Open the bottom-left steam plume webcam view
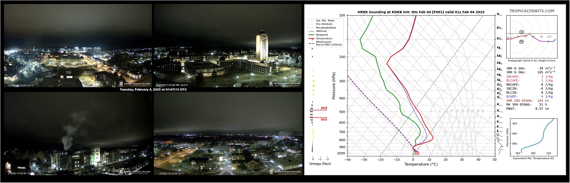This screenshot has width=570, height=183. coord(78,133)
